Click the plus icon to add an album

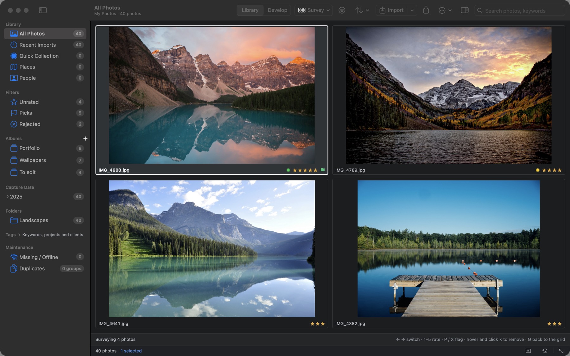pos(85,139)
